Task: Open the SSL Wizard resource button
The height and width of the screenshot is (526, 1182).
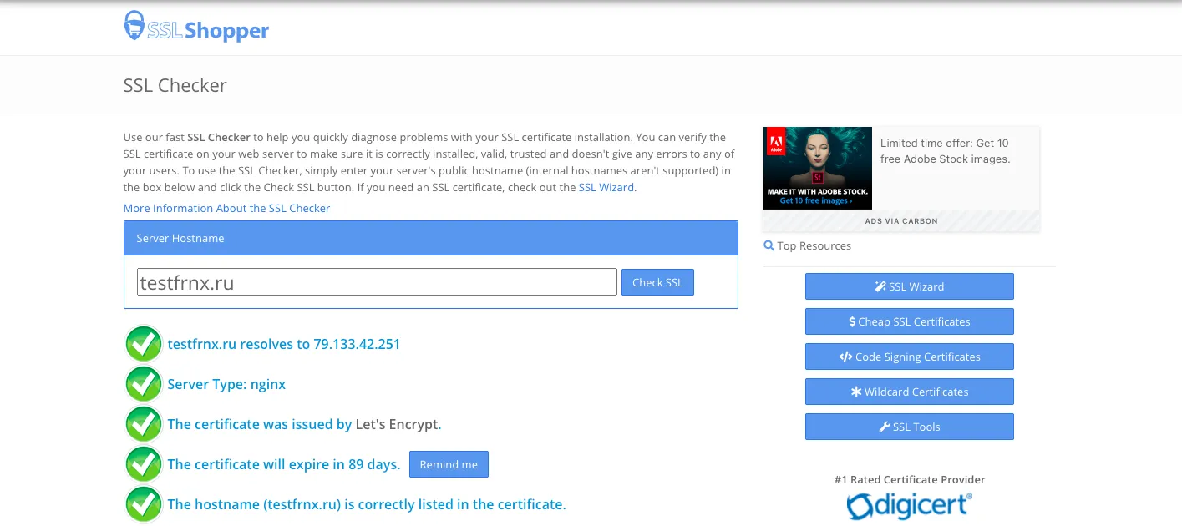Action: pos(909,286)
